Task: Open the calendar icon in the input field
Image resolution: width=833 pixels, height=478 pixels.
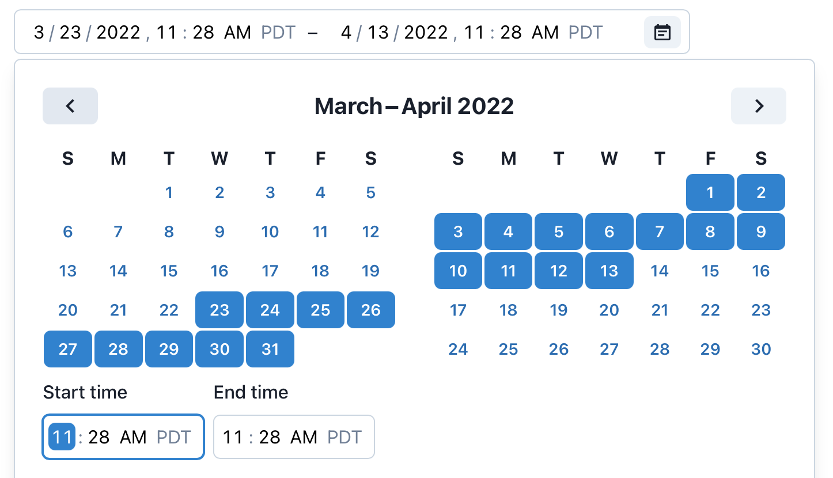Action: tap(662, 32)
